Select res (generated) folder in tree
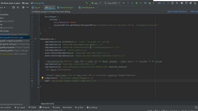 6,28
